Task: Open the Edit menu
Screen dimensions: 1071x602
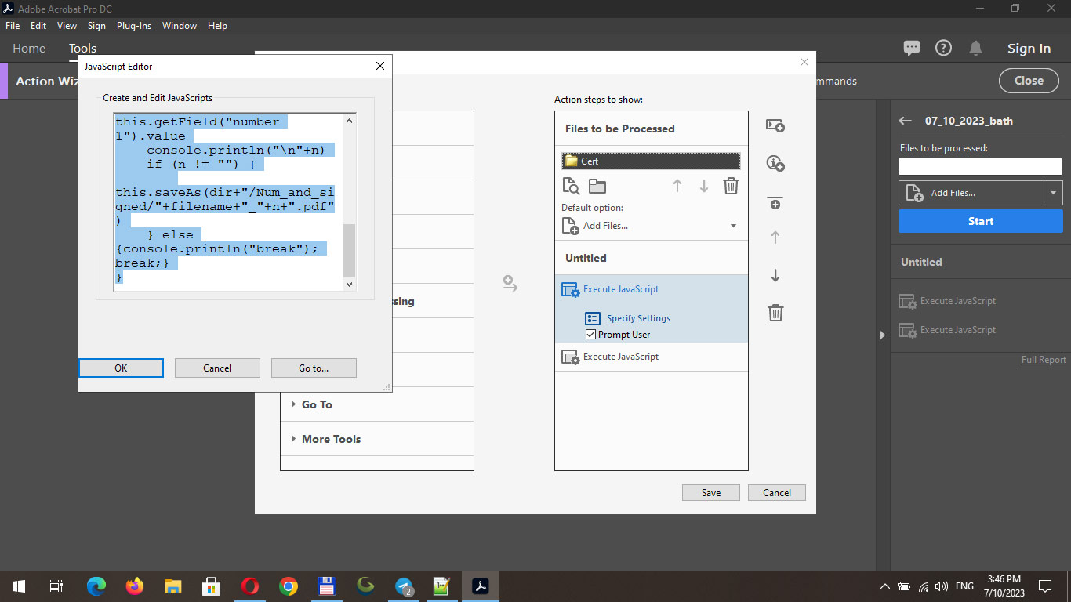Action: click(x=38, y=26)
